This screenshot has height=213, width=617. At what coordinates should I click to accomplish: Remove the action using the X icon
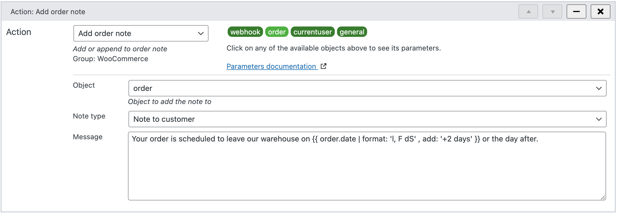pyautogui.click(x=600, y=11)
